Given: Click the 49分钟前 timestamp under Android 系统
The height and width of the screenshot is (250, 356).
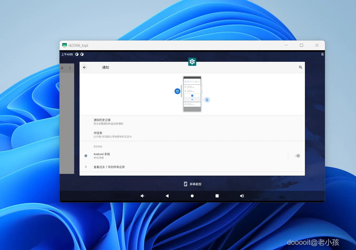Looking at the screenshot, I should click(x=99, y=158).
